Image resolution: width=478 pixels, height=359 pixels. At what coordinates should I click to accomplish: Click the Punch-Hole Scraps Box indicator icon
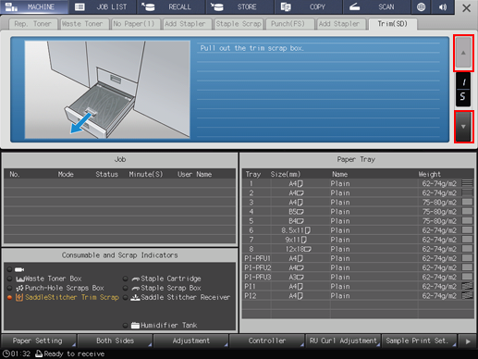pyautogui.click(x=20, y=289)
